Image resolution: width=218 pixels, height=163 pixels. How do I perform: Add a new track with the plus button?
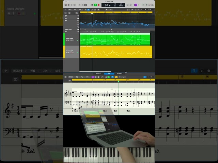point(65,13)
